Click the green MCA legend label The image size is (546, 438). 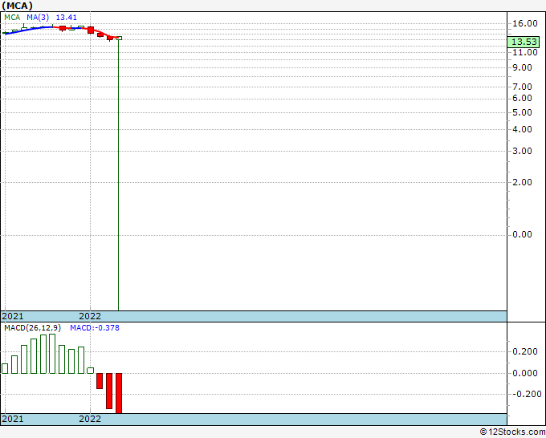pyautogui.click(x=12, y=17)
